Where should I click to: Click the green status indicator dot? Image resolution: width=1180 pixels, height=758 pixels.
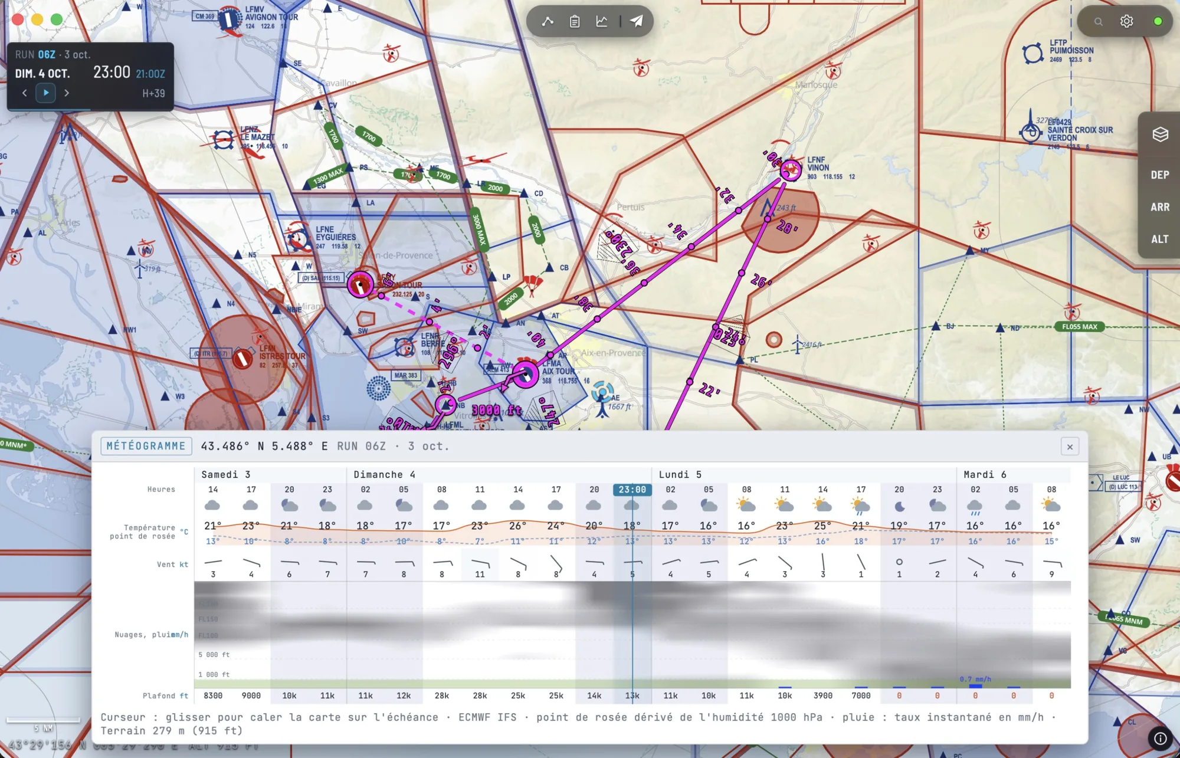click(x=1158, y=21)
